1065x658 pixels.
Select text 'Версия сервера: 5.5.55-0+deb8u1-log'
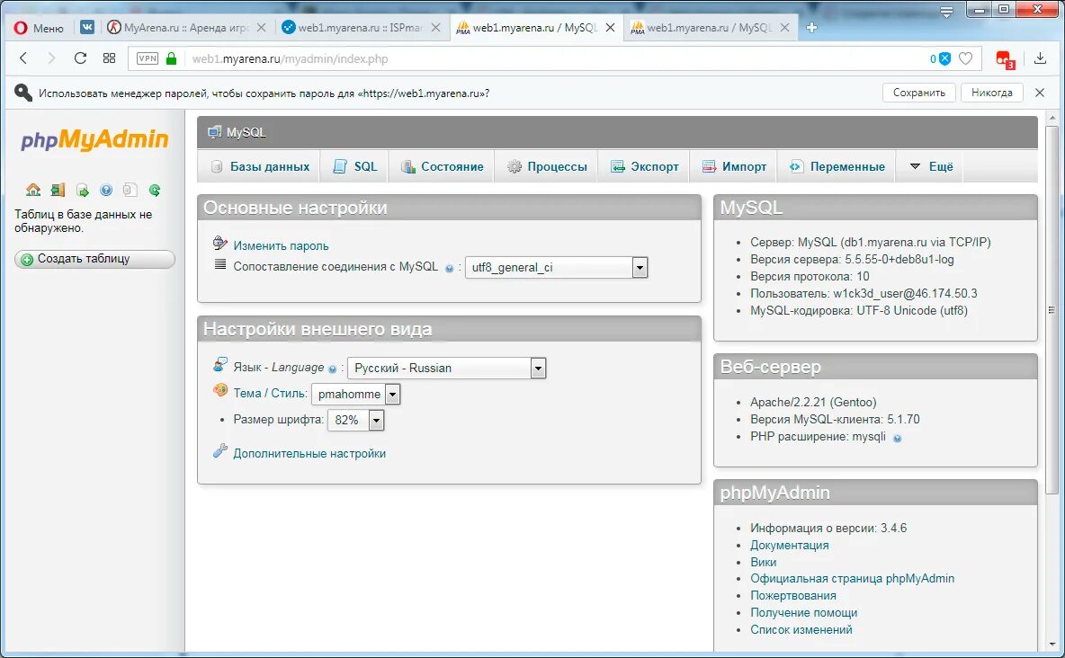click(x=852, y=260)
